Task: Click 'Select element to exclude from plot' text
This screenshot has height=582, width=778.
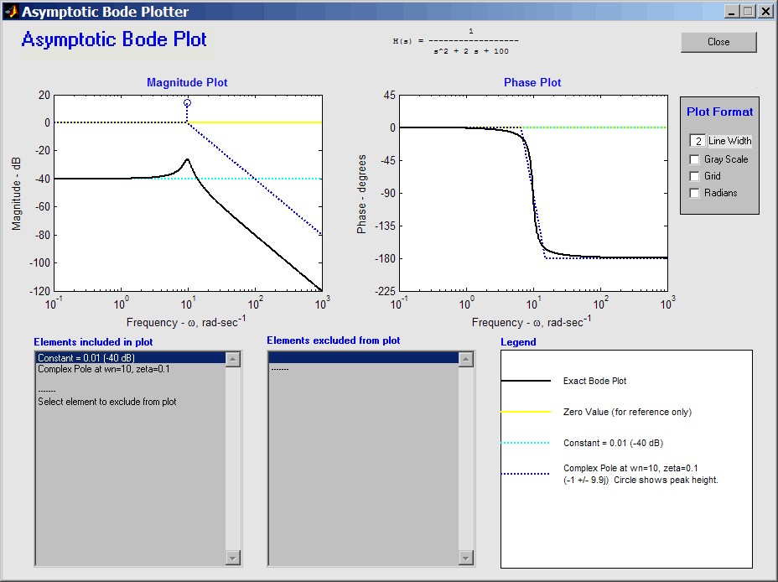Action: coord(107,402)
